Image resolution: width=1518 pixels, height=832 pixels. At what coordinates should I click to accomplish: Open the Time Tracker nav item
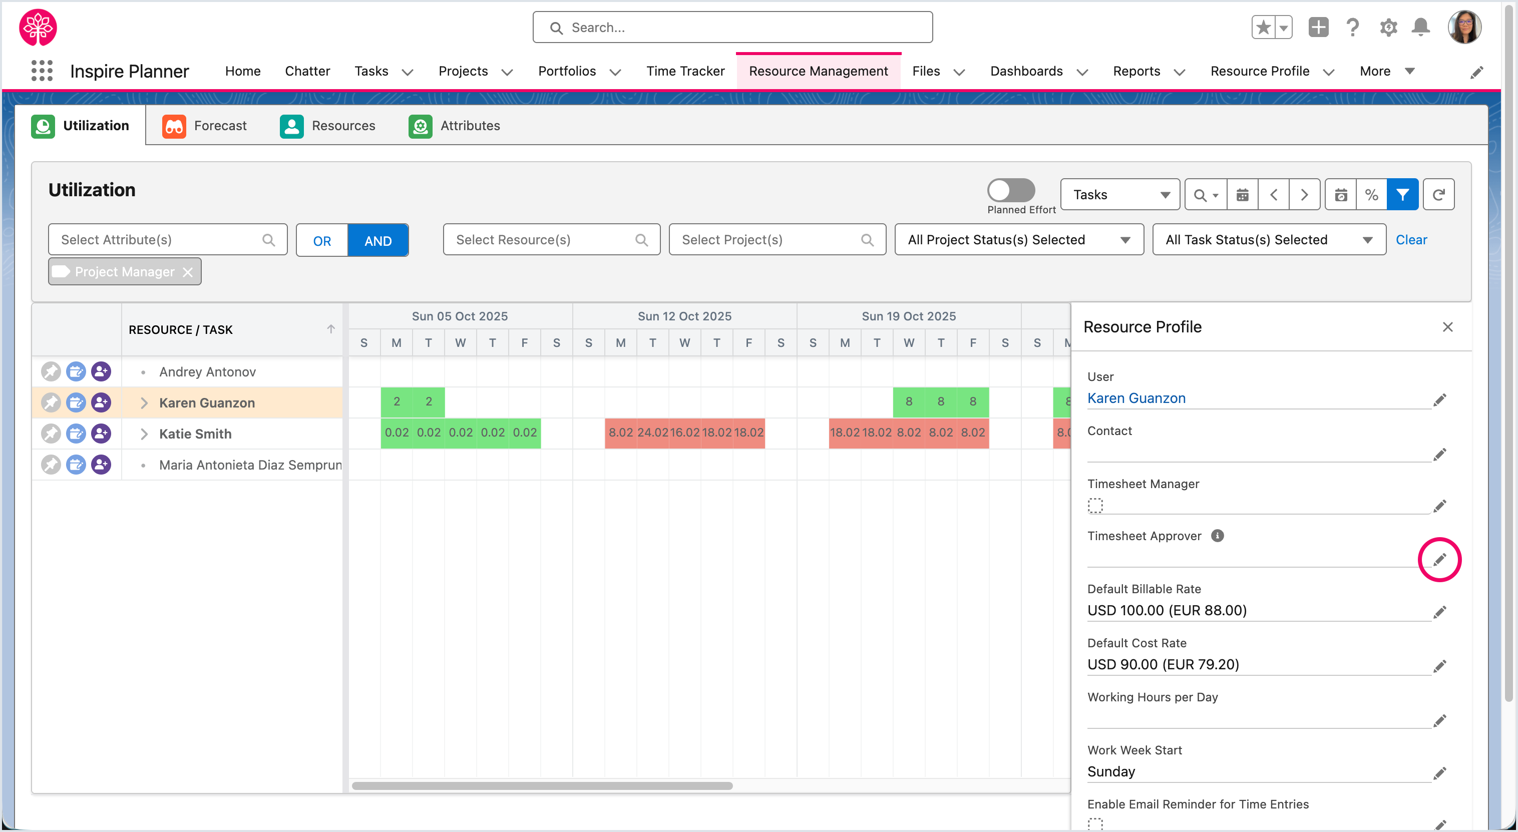point(685,71)
